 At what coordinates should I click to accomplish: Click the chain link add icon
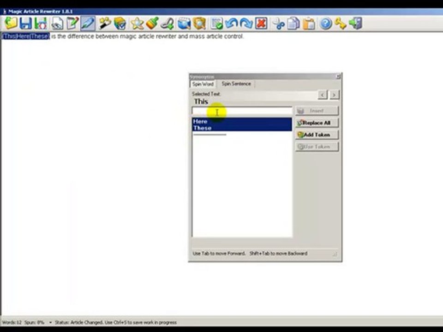(x=167, y=24)
